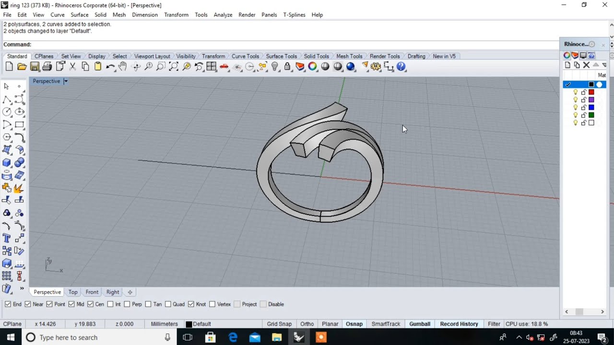This screenshot has width=614, height=345.
Task: Switch to the Front viewport tab
Action: pos(92,292)
